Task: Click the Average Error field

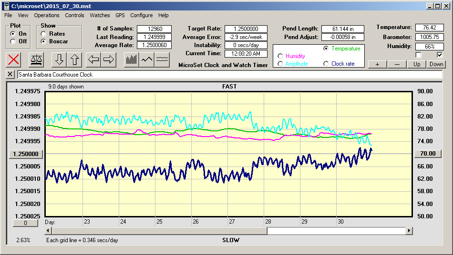Action: coord(246,37)
